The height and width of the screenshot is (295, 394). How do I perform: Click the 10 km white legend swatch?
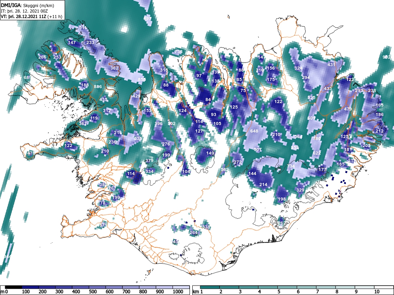pyautogui.click(x=384, y=288)
